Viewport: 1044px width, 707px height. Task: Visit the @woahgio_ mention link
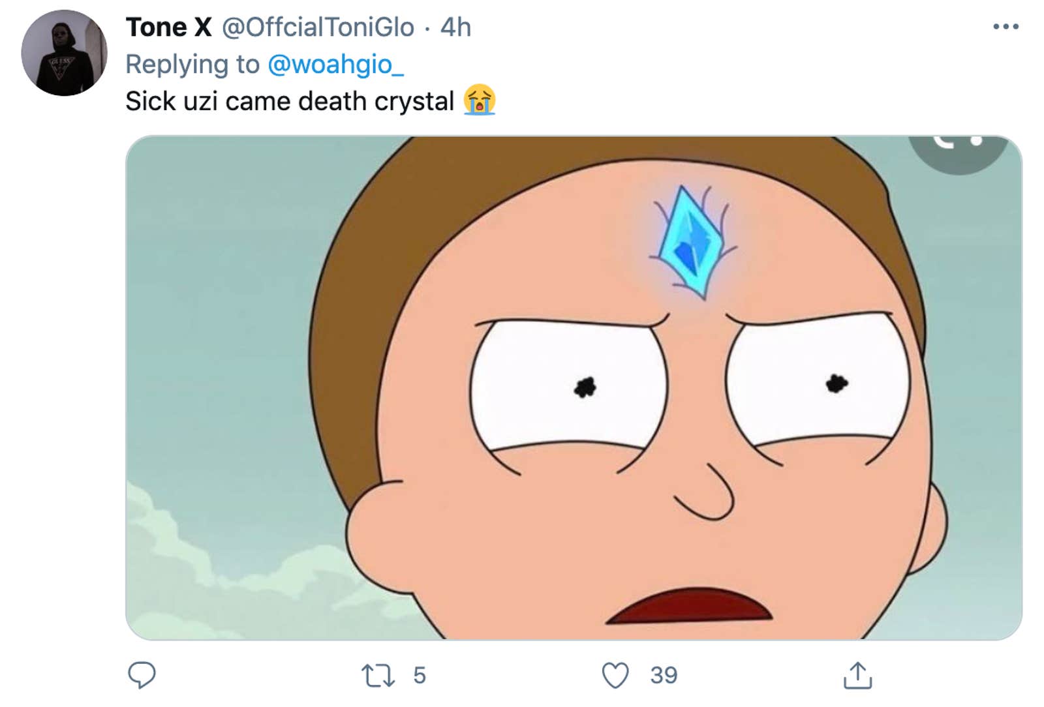[x=335, y=65]
